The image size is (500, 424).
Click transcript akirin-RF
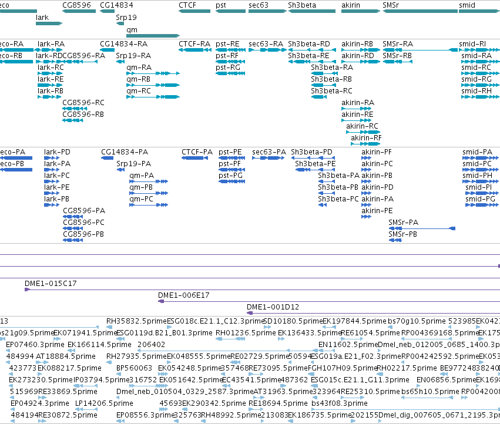[x=366, y=138]
